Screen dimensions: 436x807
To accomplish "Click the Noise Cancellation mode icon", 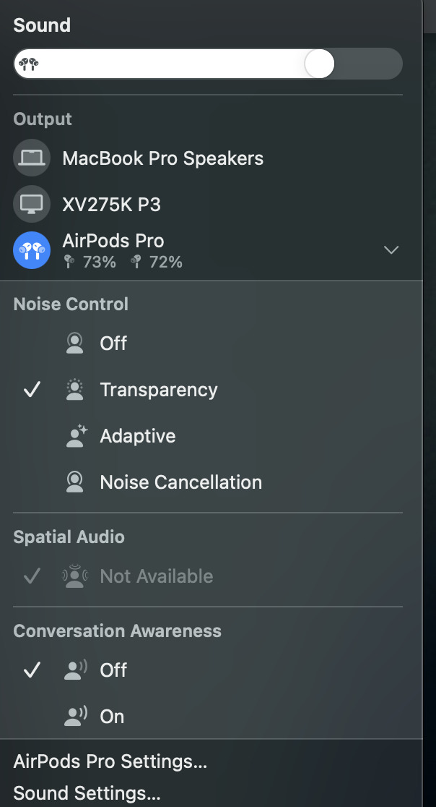I will coord(74,482).
